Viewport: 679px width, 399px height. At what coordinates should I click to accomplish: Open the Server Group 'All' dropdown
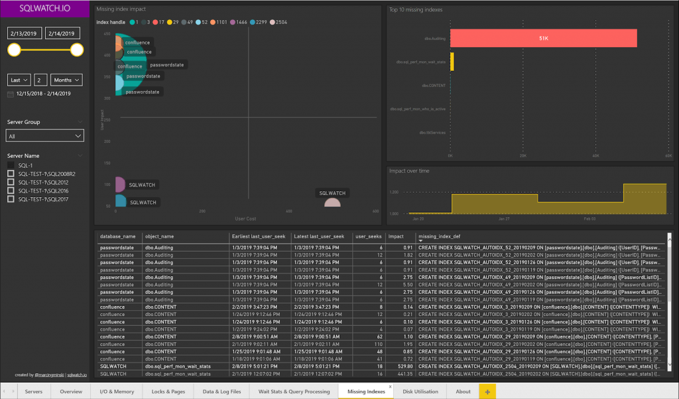(44, 135)
